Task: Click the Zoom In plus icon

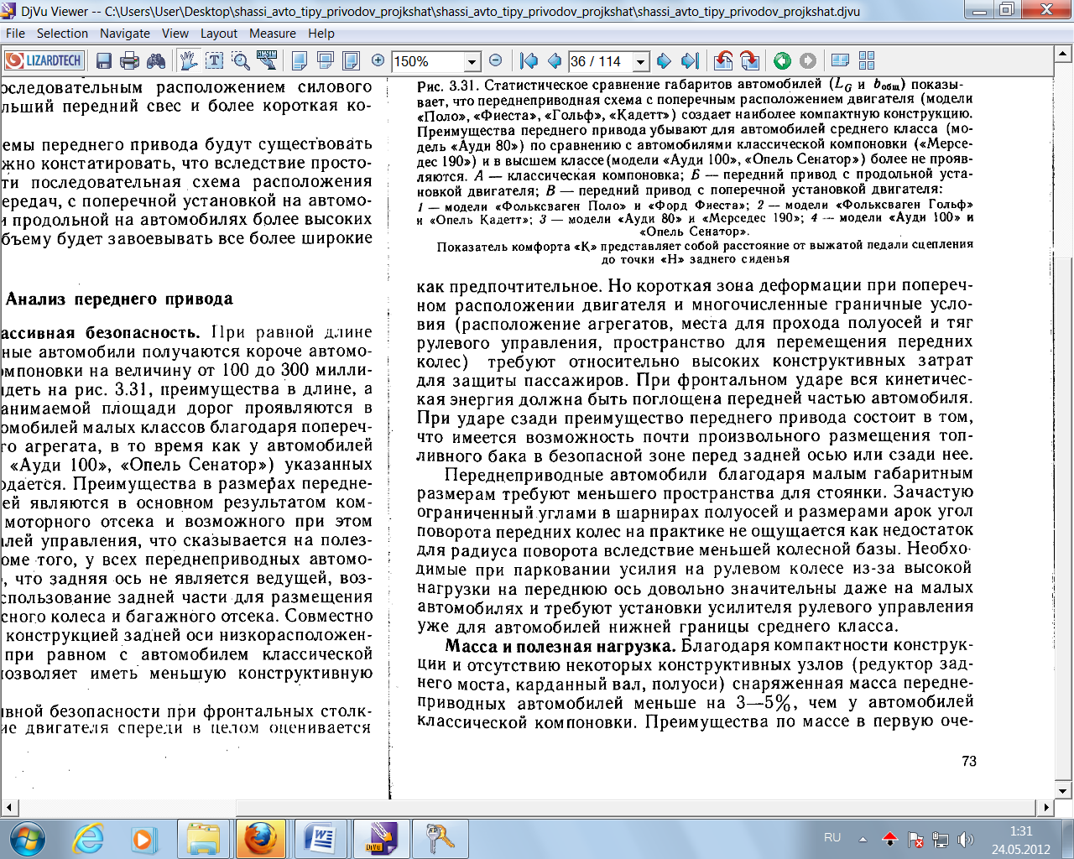Action: coord(378,60)
